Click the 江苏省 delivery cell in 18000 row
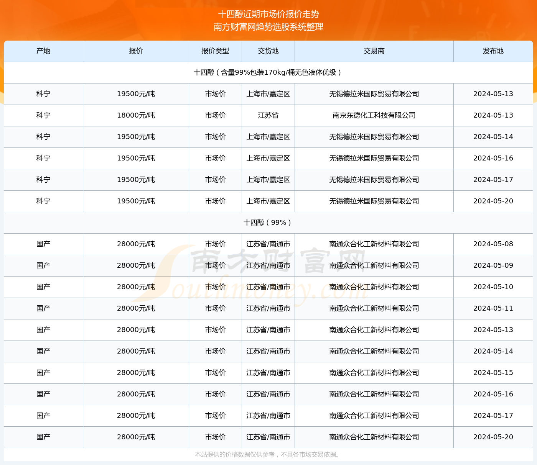The width and height of the screenshot is (537, 465). point(268,115)
